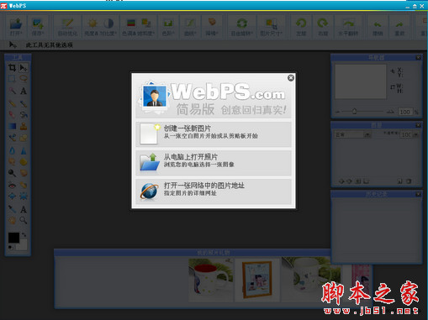Rotate left with the 左旋 button
This screenshot has height=320, width=428.
pyautogui.click(x=301, y=27)
